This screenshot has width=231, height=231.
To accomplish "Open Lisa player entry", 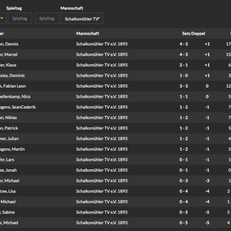I will pos(115,191).
